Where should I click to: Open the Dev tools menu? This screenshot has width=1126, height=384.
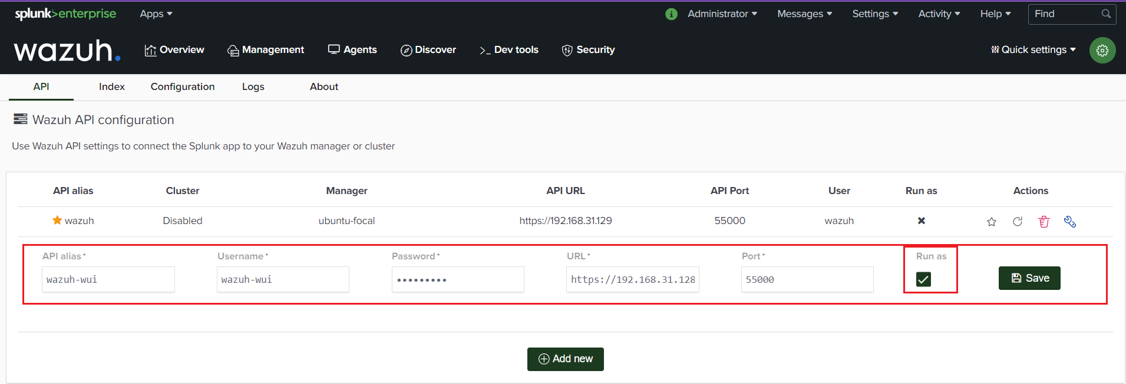click(x=509, y=50)
